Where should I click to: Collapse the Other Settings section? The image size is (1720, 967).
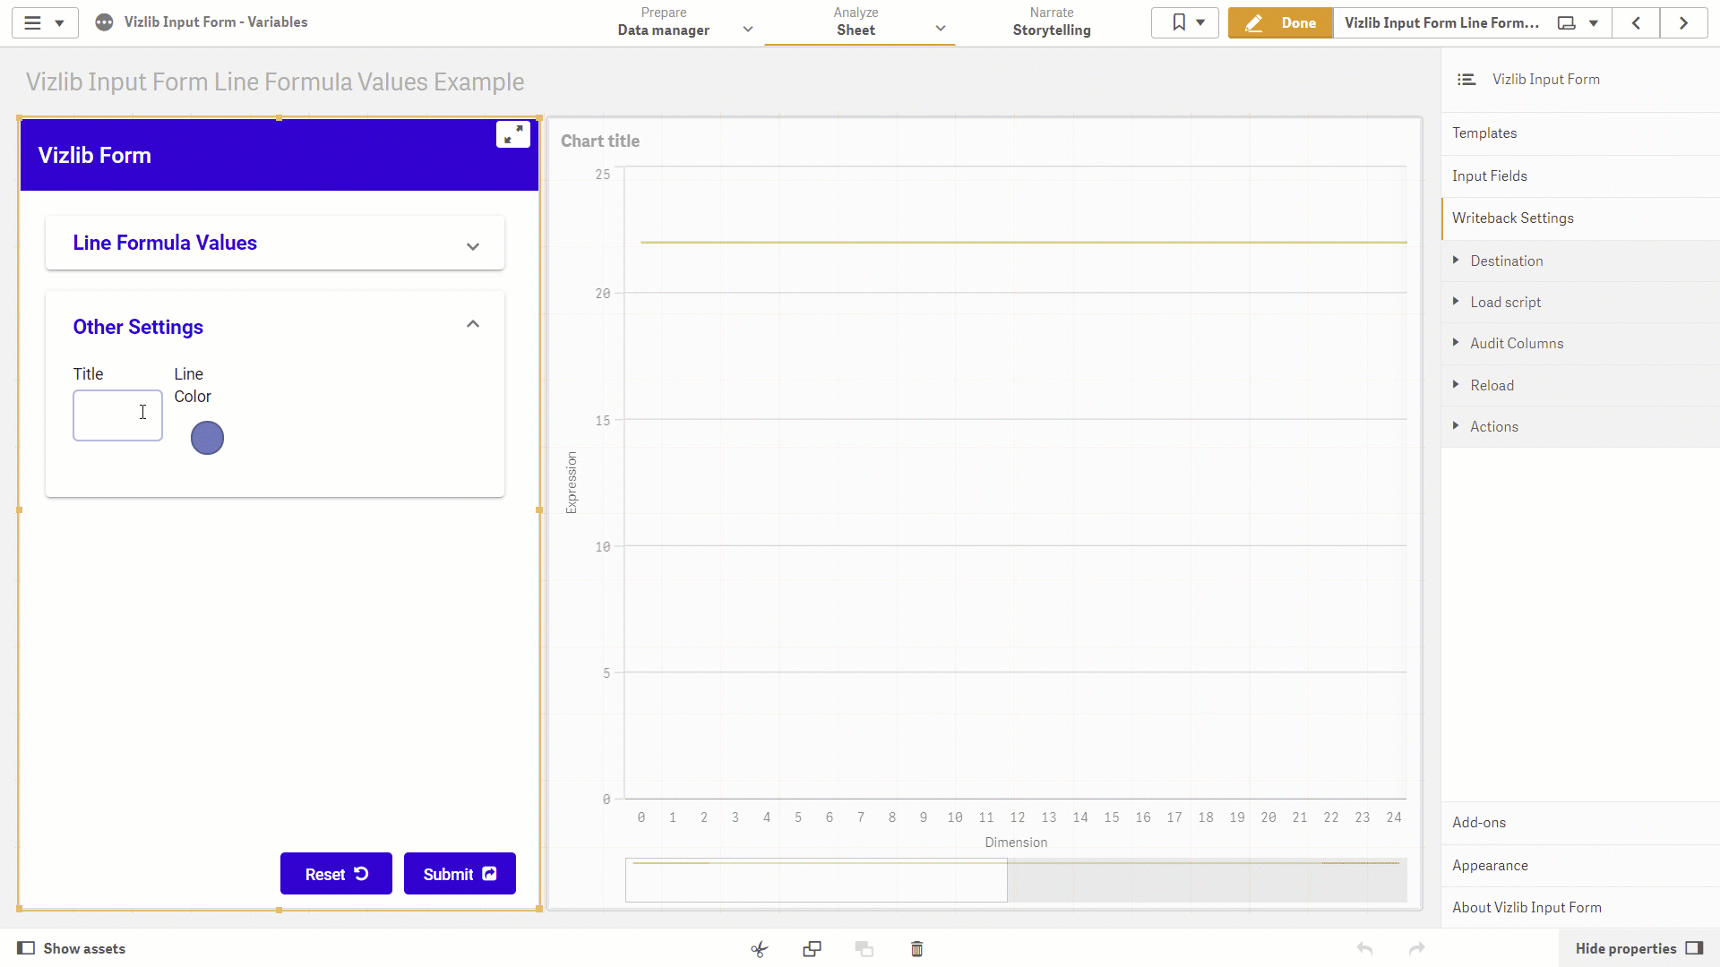click(x=473, y=324)
